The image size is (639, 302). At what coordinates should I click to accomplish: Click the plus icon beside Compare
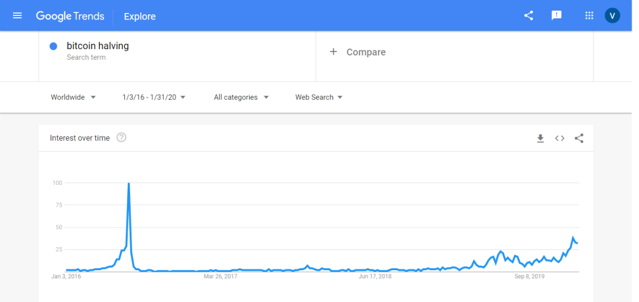click(333, 51)
